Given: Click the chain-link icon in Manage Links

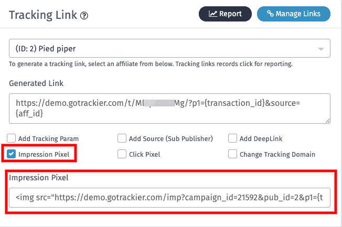Looking at the screenshot, I should [271, 14].
